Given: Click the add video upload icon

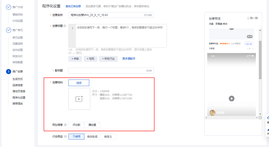Looking at the screenshot, I should click(79, 99).
